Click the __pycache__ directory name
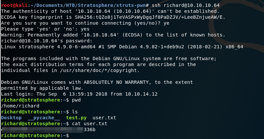Screen dimensions: 264x139 [x=44, y=118]
